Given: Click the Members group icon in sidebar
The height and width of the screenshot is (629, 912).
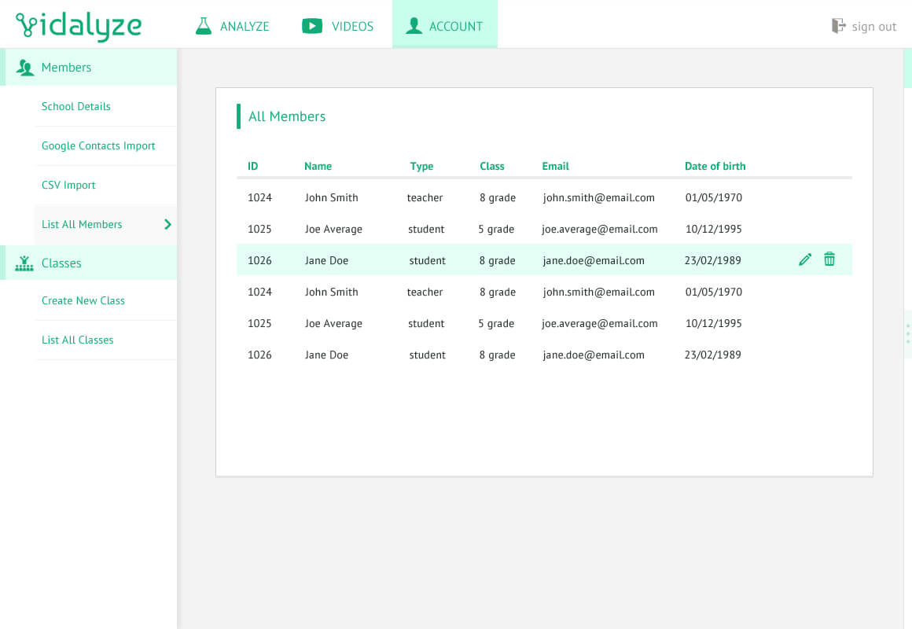Looking at the screenshot, I should [25, 68].
